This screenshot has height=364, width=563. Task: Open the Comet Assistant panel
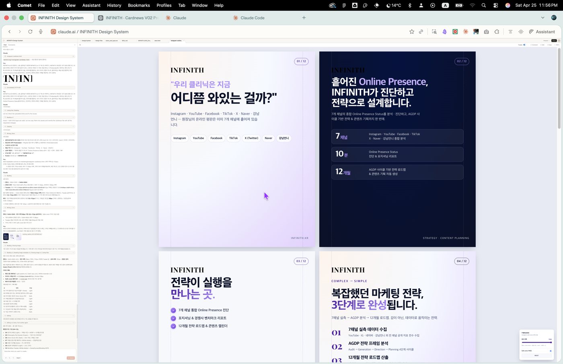point(542,31)
